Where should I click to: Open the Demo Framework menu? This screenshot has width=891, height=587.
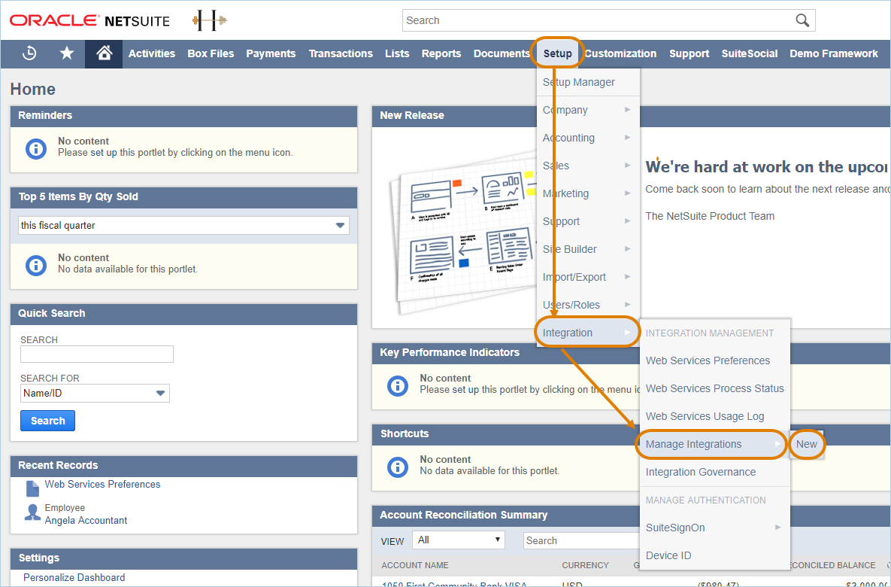834,53
